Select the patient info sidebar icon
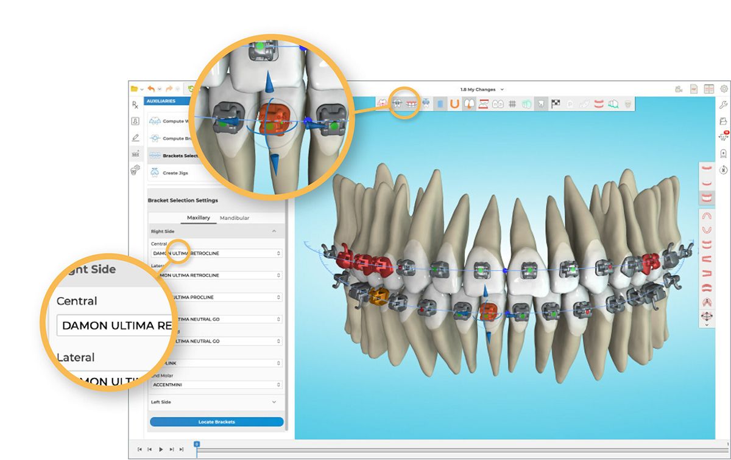 tap(136, 120)
